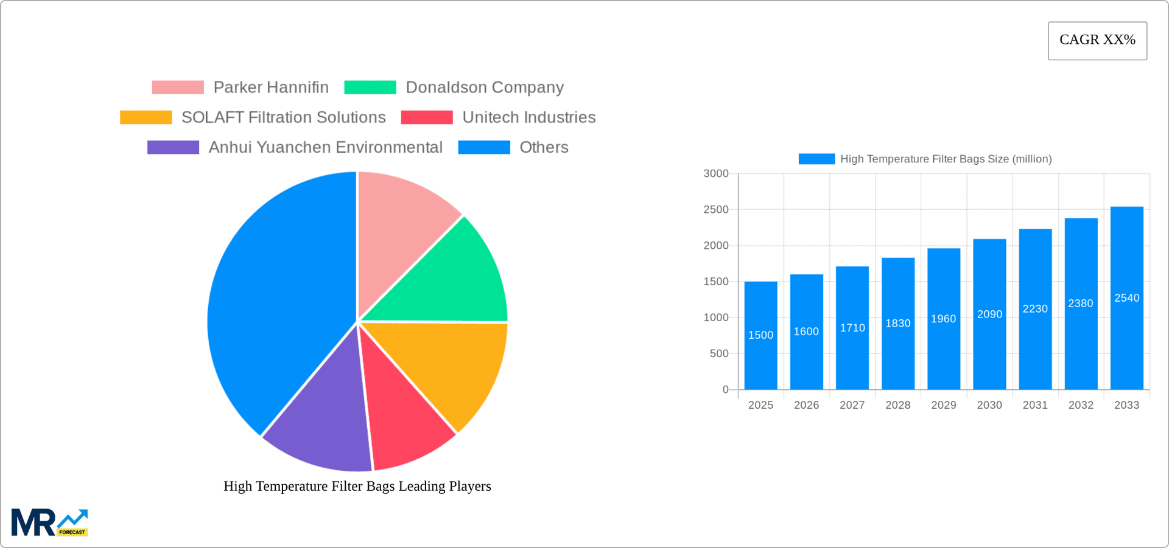Click the Unitech Industries red legend marker
The image size is (1169, 548).
(426, 117)
